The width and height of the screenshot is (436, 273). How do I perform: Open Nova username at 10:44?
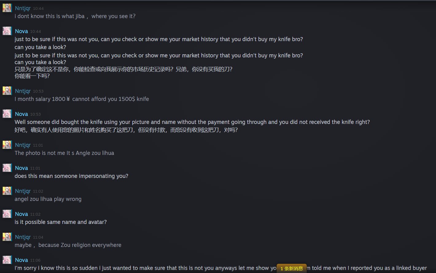pyautogui.click(x=21, y=31)
